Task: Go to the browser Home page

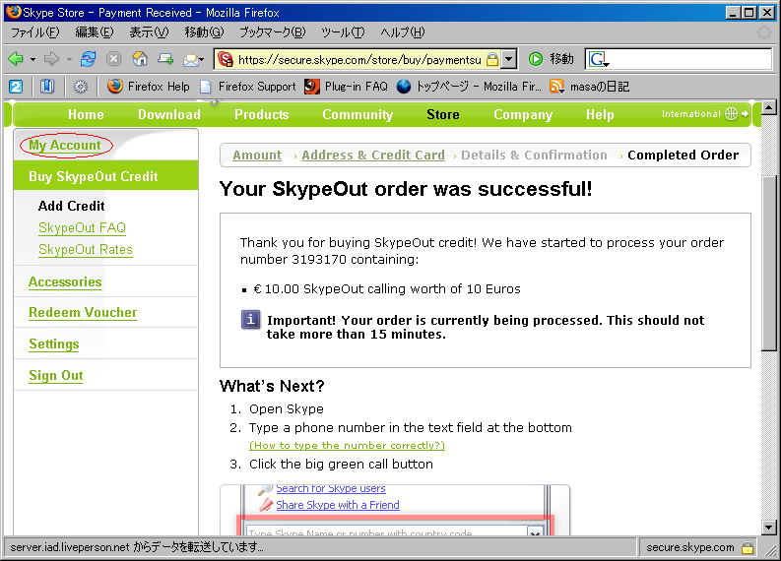Action: (x=140, y=59)
